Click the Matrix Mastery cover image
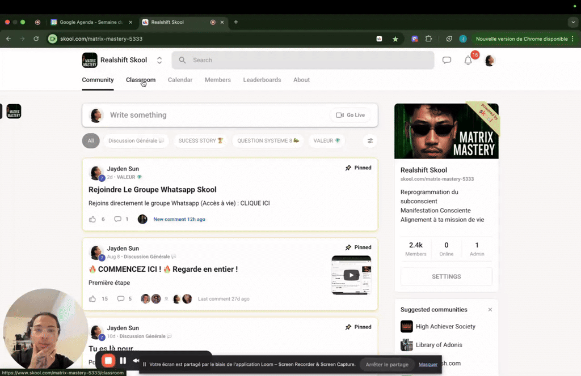581x376 pixels. pyautogui.click(x=447, y=131)
